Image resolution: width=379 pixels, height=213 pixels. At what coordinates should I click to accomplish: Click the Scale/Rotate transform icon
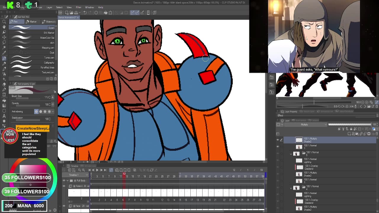[x=110, y=12]
